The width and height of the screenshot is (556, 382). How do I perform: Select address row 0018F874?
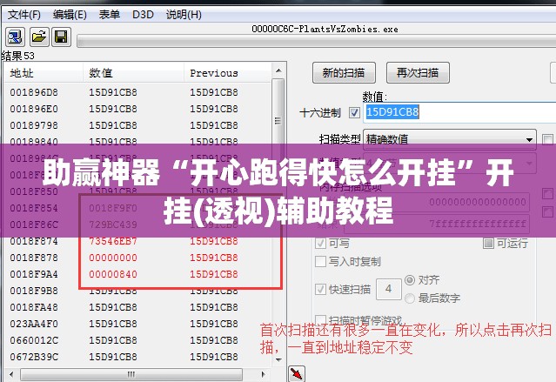137,241
